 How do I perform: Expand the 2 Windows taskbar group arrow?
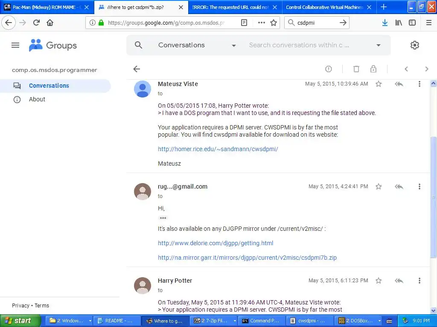pos(90,321)
